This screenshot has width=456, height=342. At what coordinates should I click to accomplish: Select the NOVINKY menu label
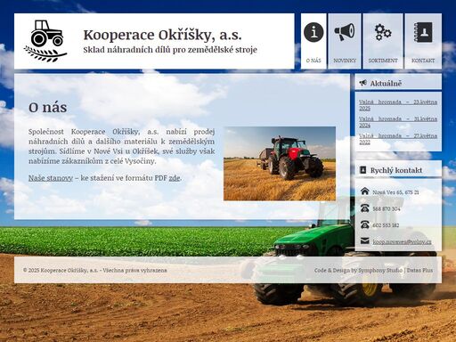coord(345,61)
